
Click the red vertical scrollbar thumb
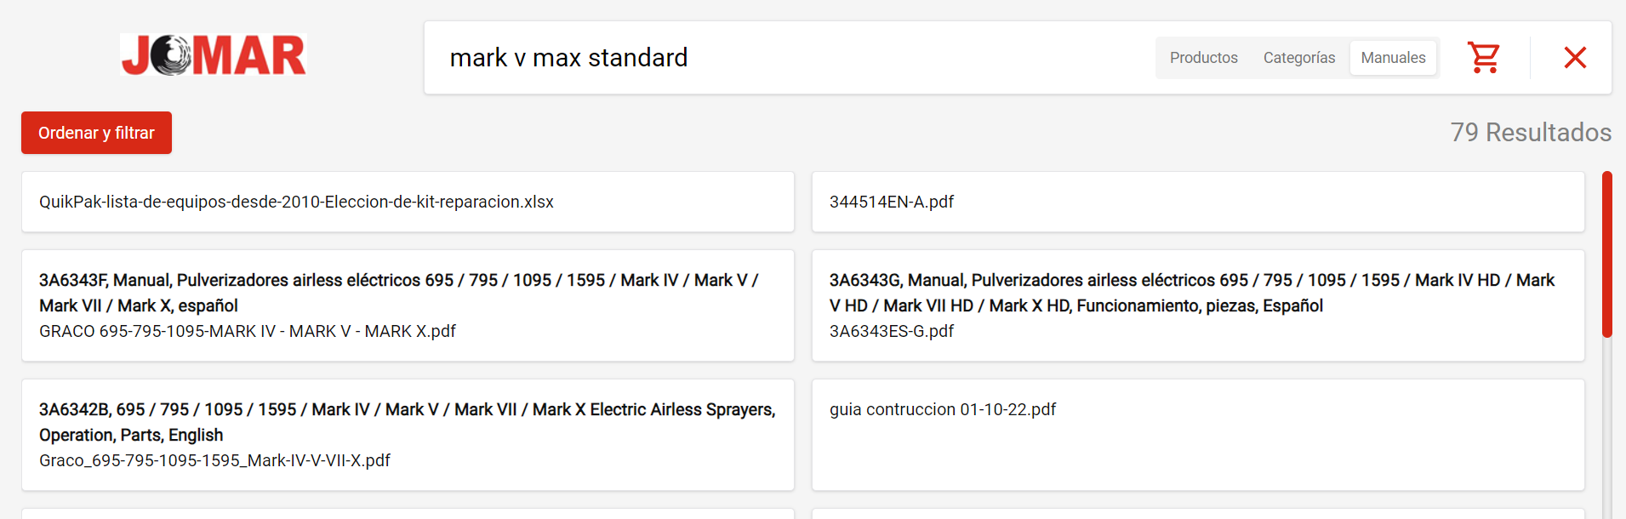(x=1606, y=254)
